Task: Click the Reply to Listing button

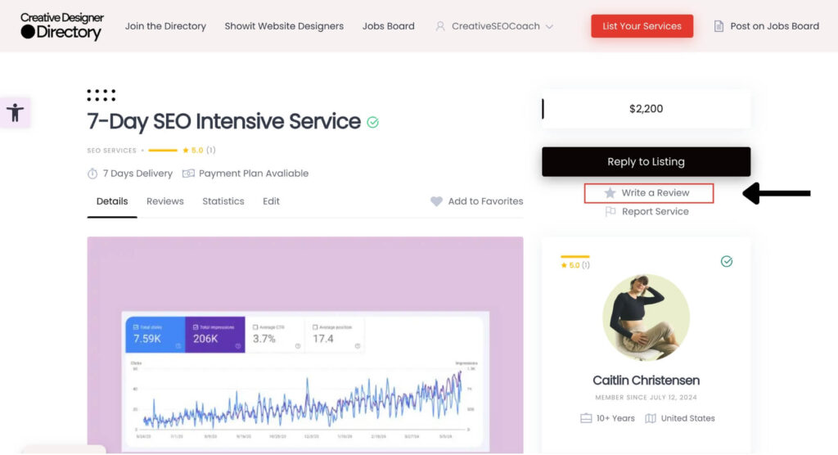Action: (646, 162)
